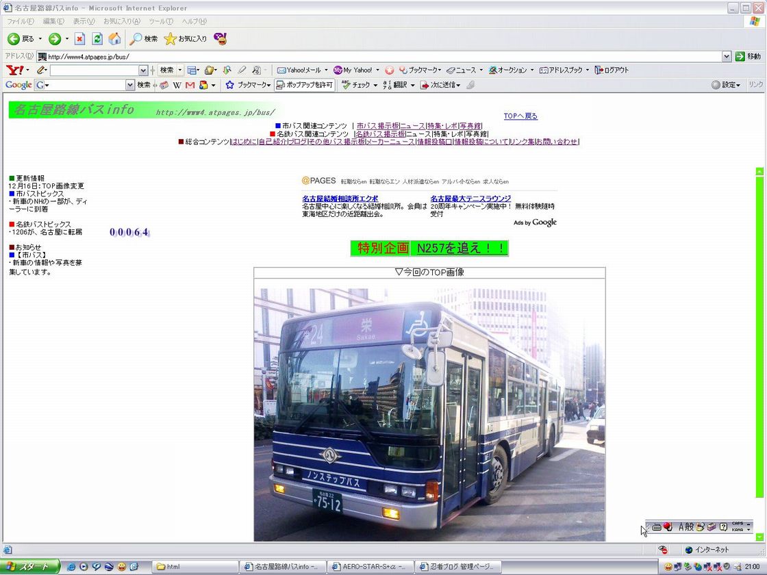Open the address bar dropdown arrow
This screenshot has width=767, height=575.
pos(727,57)
